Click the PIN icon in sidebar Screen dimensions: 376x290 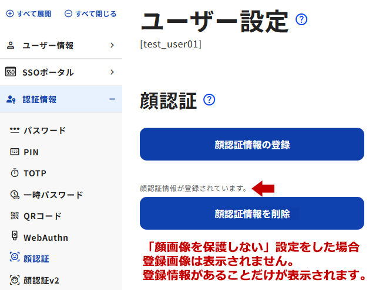click(x=15, y=152)
